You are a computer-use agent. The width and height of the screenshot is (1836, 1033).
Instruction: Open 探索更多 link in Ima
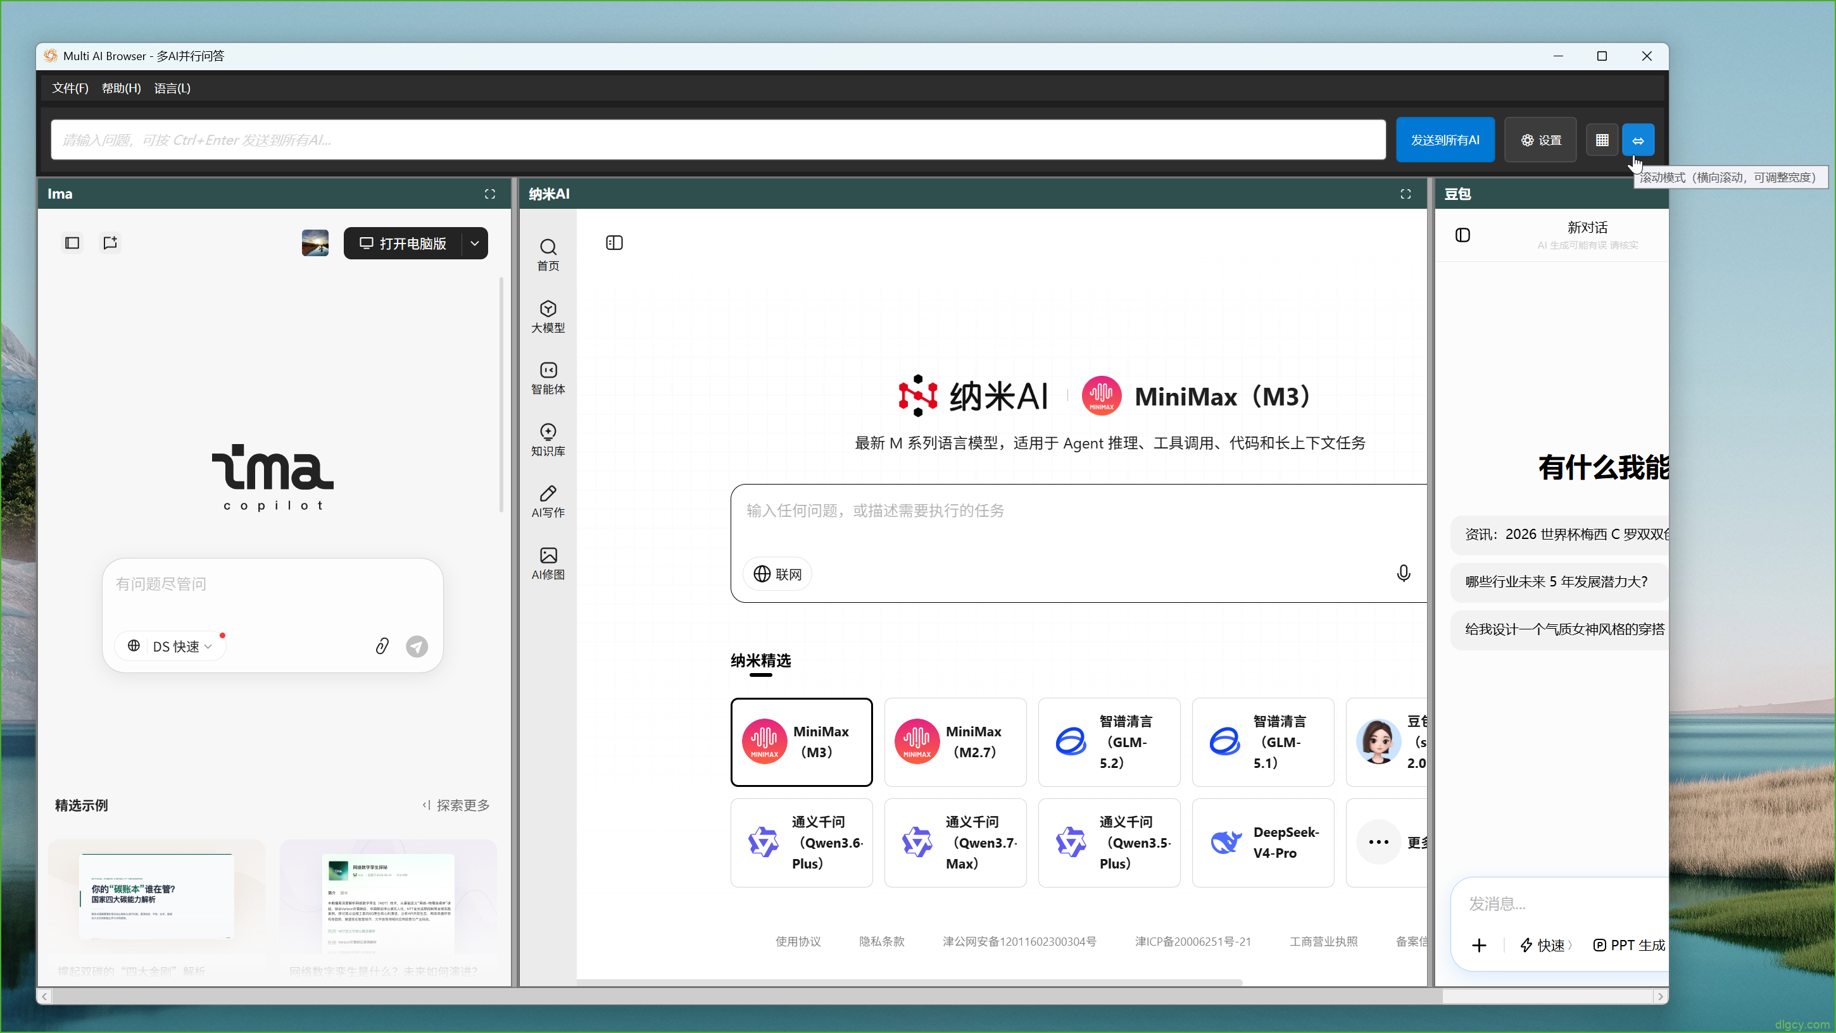pyautogui.click(x=456, y=805)
